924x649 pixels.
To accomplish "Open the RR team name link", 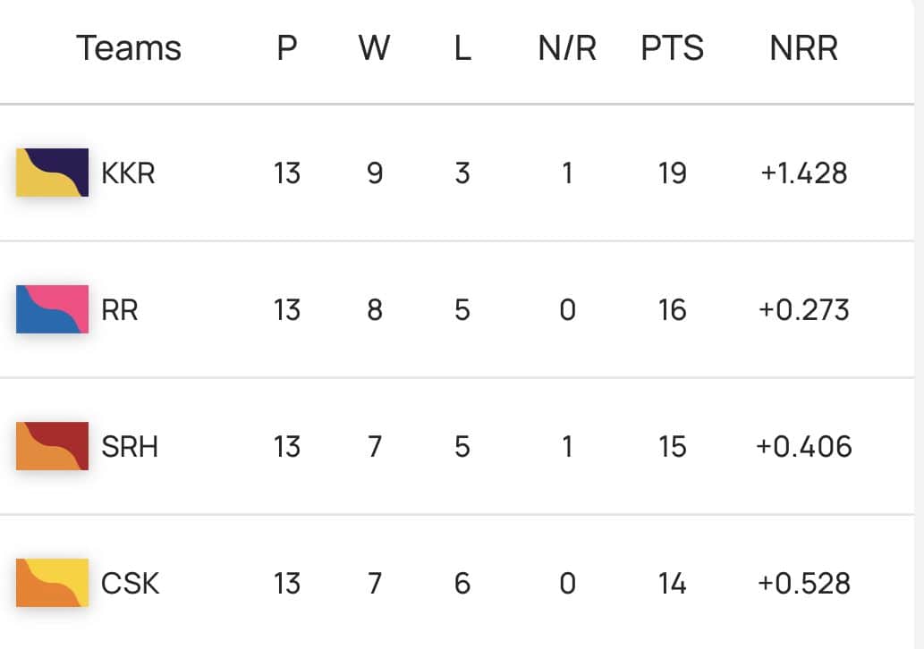I will click(120, 309).
